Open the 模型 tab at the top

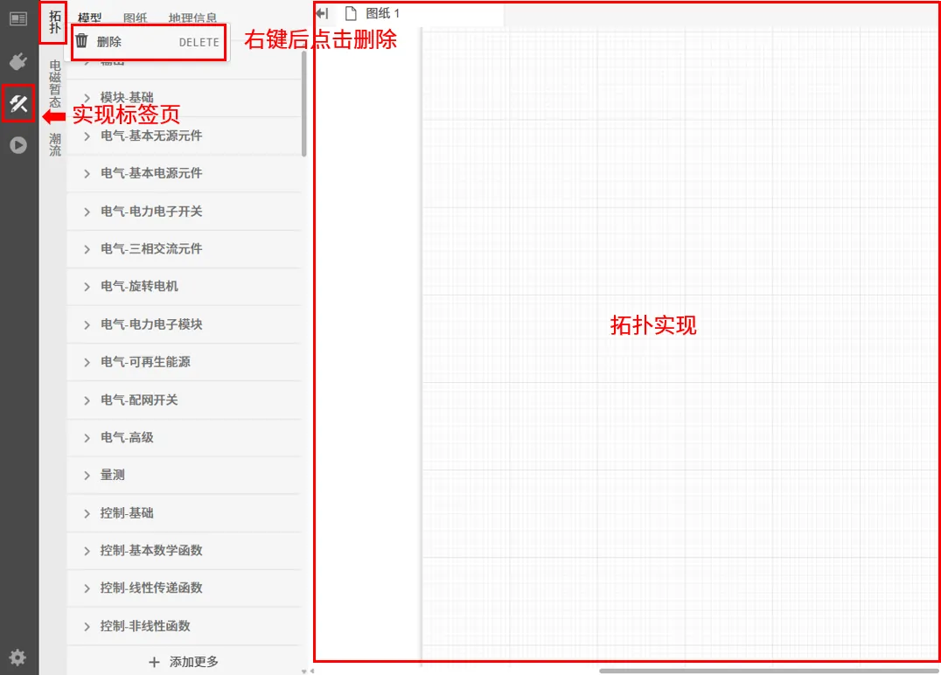(90, 16)
